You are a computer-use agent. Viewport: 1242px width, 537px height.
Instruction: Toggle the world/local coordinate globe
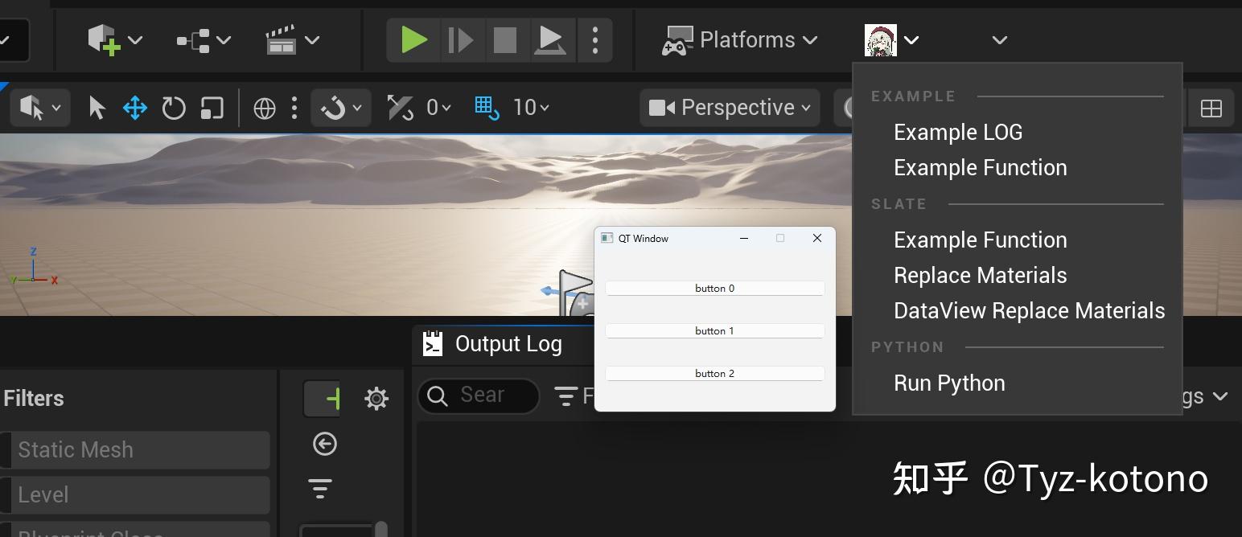(265, 107)
